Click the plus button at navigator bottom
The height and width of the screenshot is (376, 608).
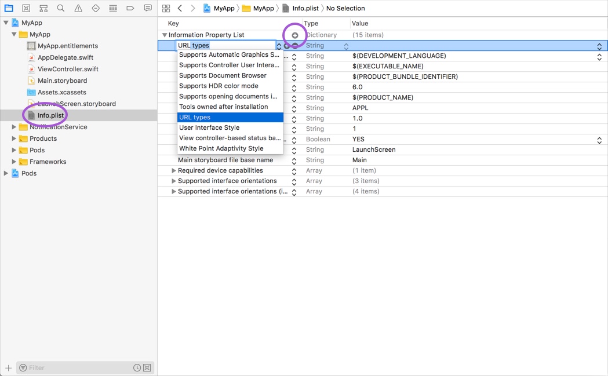[x=9, y=368]
